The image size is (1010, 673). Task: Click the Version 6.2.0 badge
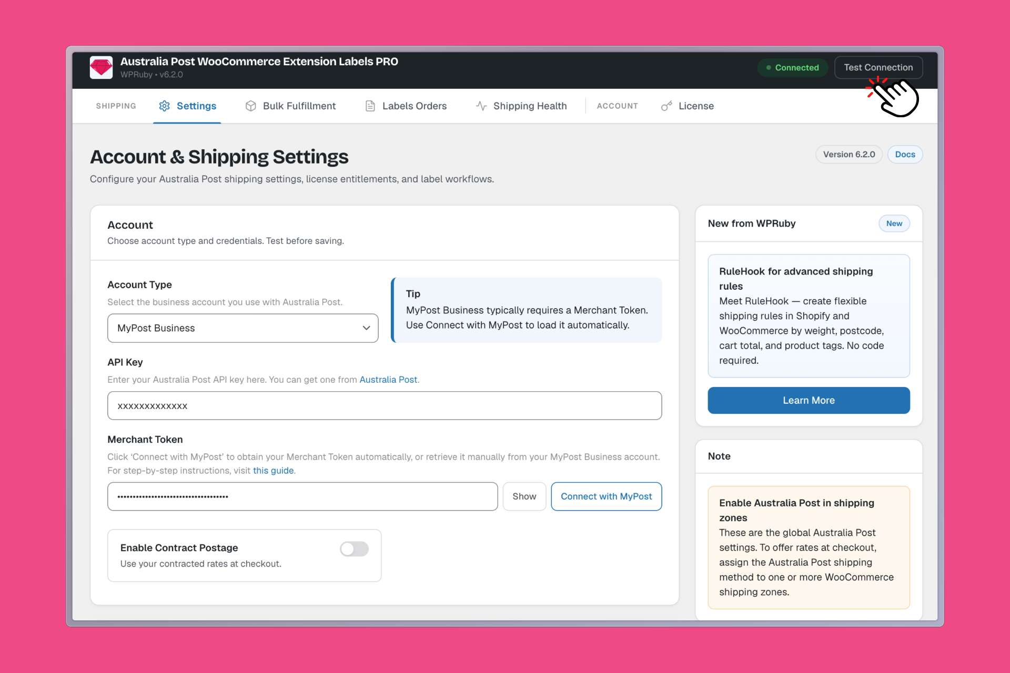(x=849, y=155)
